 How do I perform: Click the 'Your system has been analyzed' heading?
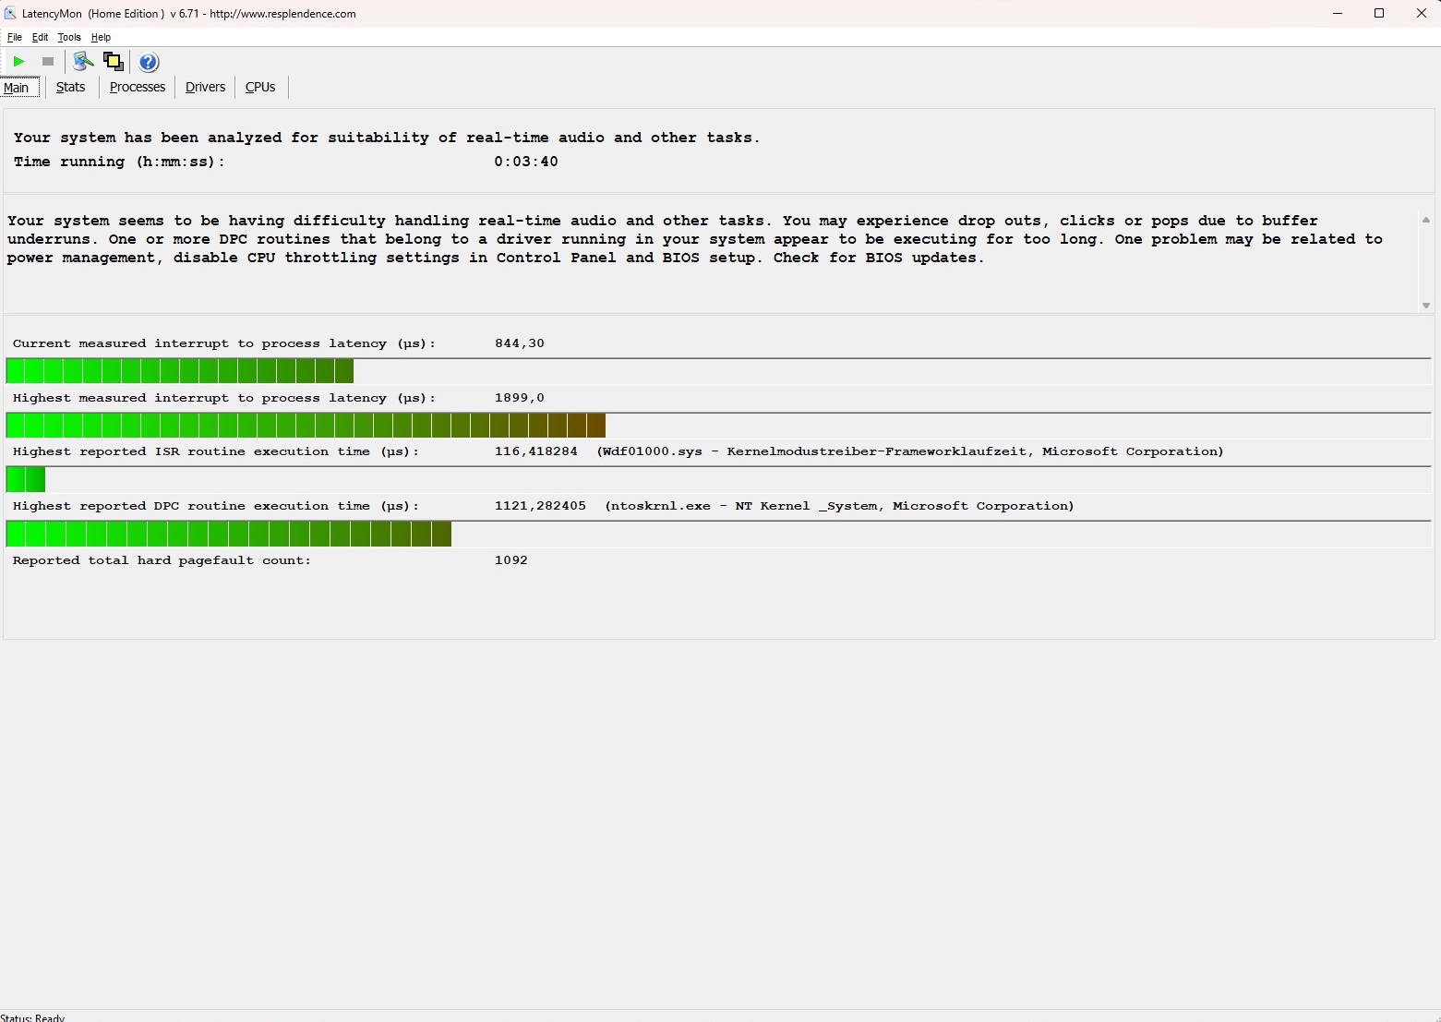point(387,138)
